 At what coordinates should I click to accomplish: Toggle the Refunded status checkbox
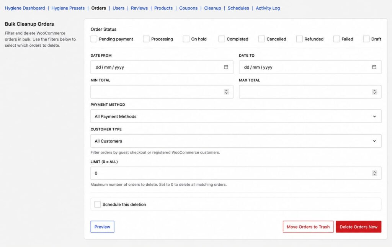pos(299,39)
